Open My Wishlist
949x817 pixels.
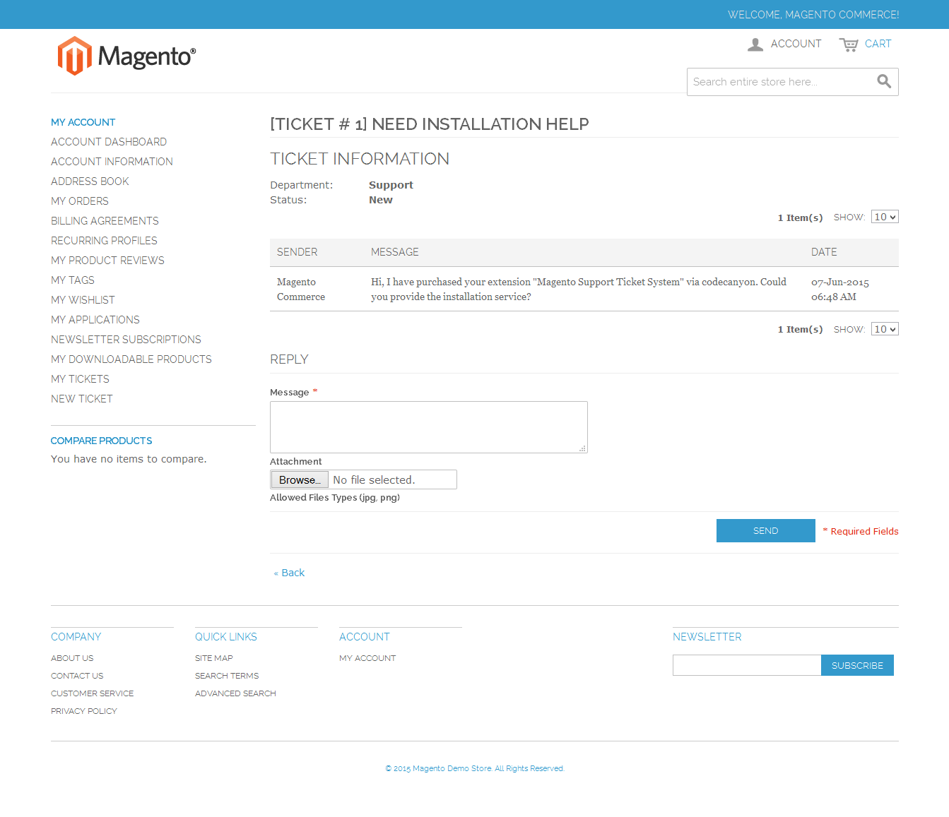point(83,300)
